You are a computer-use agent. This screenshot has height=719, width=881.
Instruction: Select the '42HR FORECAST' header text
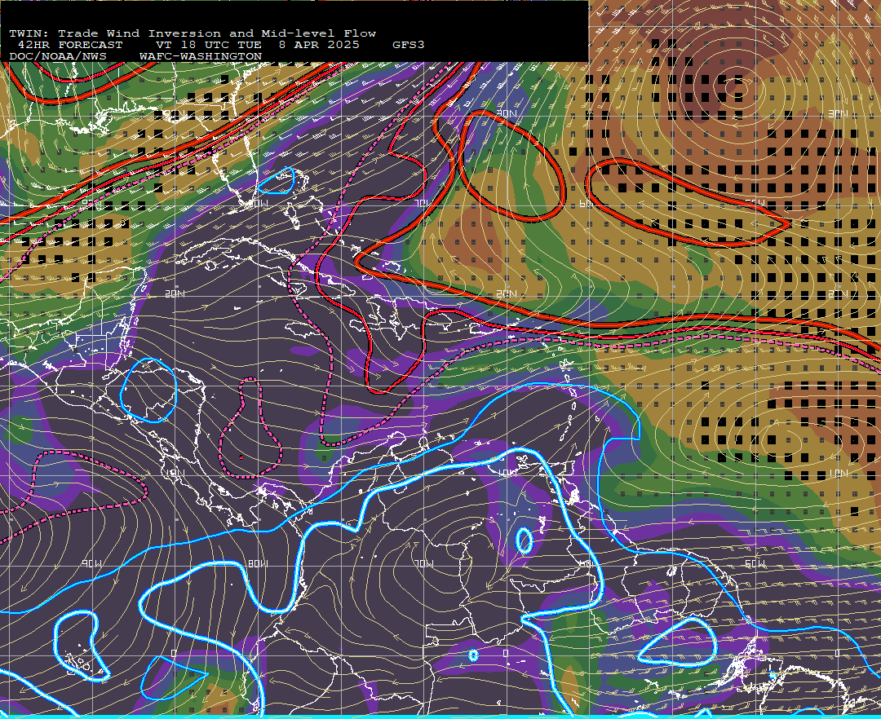pos(70,45)
